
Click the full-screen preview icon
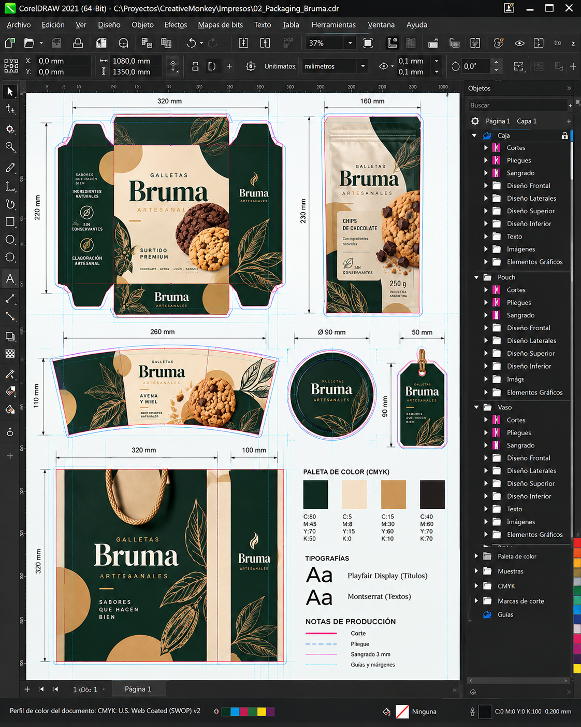click(368, 43)
